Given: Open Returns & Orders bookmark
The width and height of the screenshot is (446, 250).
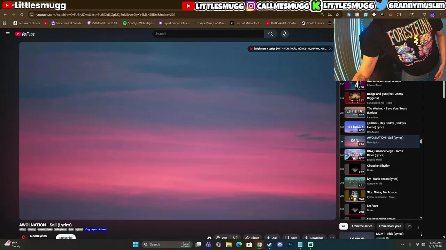Looking at the screenshot, I should [x=27, y=23].
